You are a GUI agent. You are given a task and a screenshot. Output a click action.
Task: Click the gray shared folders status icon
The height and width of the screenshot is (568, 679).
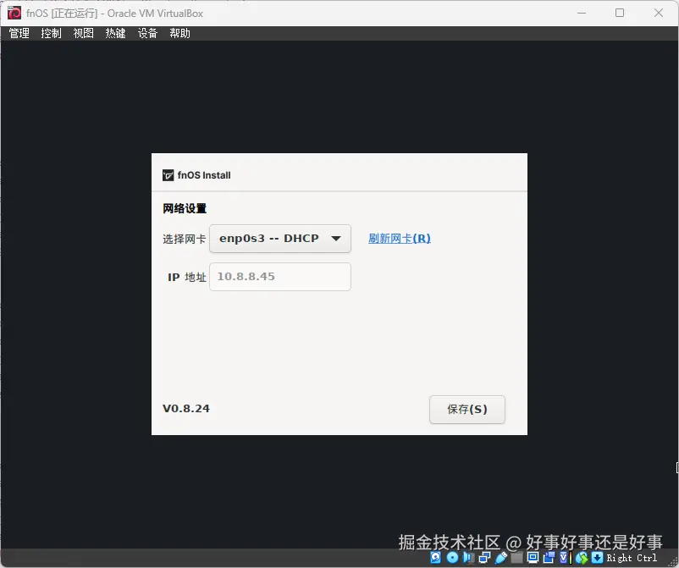516,558
